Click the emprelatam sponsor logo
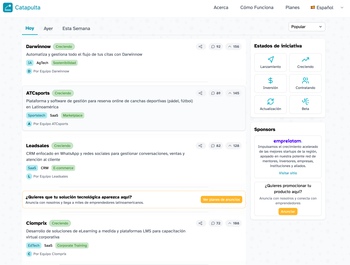 tap(288, 141)
